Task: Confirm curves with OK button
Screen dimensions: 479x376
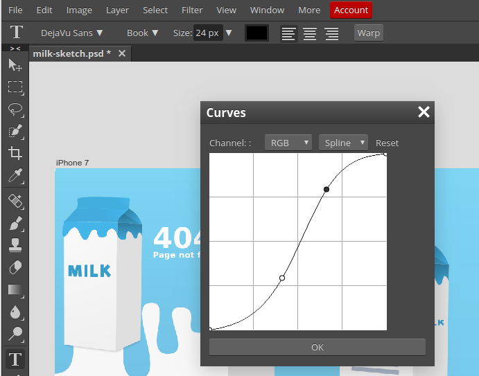Action: click(x=317, y=347)
